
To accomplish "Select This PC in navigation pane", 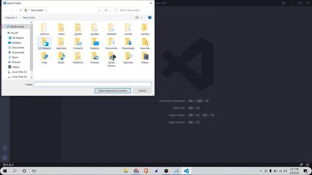I will 12,33.
